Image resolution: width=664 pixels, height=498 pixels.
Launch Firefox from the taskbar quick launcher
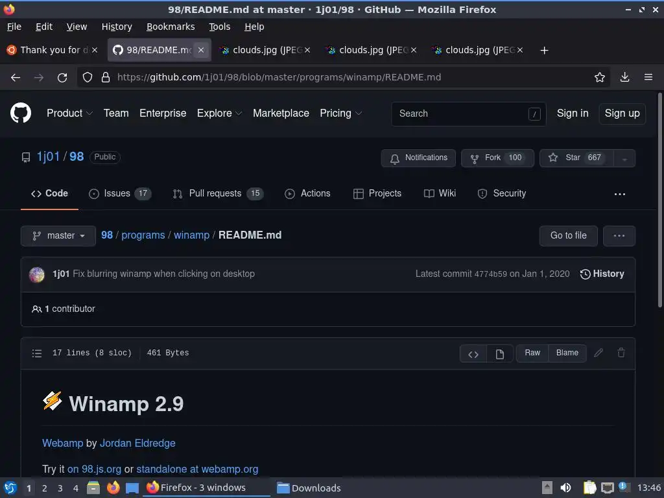(113, 488)
